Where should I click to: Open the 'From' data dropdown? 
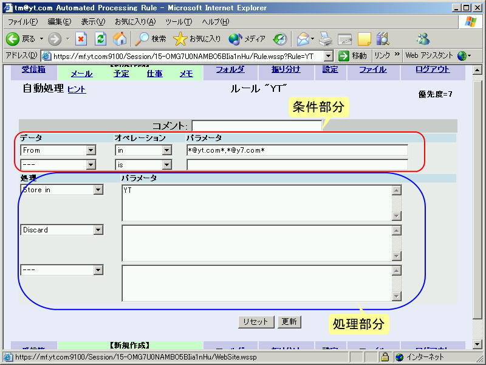pyautogui.click(x=91, y=150)
